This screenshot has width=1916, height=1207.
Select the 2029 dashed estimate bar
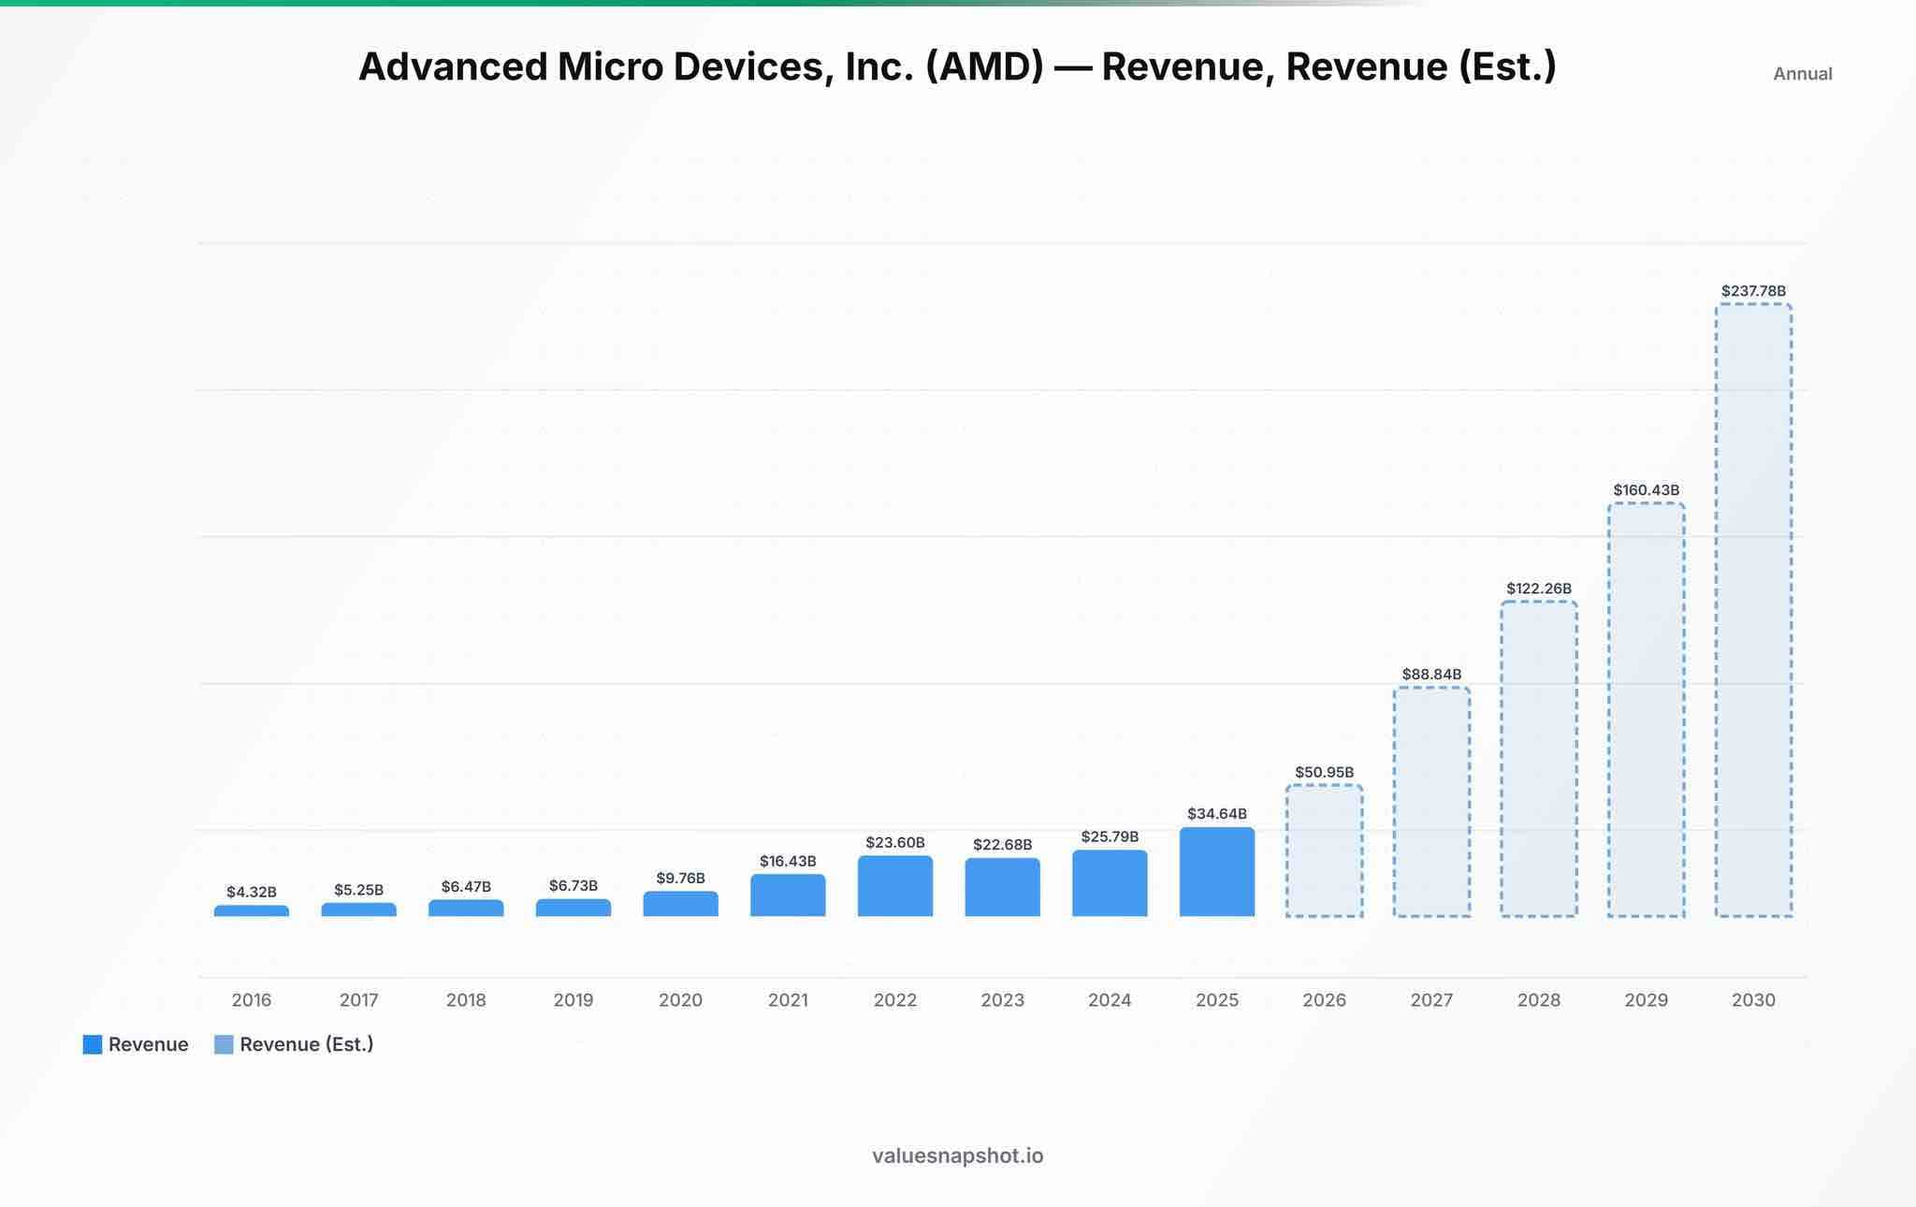coord(1647,709)
